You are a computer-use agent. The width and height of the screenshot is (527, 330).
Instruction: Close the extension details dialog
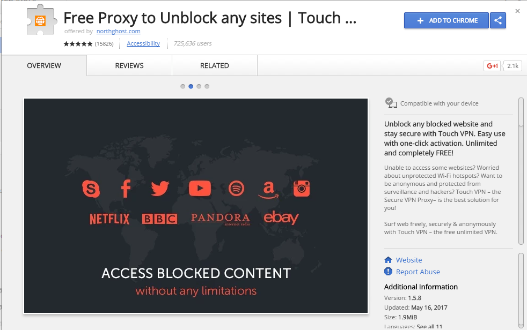pos(517,11)
